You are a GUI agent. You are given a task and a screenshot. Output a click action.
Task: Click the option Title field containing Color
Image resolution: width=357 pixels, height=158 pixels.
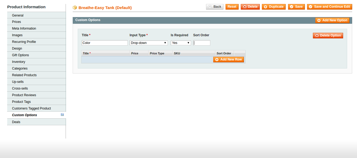tap(104, 43)
